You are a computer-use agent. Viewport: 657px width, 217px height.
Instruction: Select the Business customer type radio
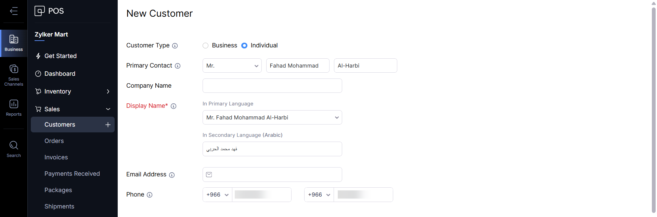pos(206,46)
